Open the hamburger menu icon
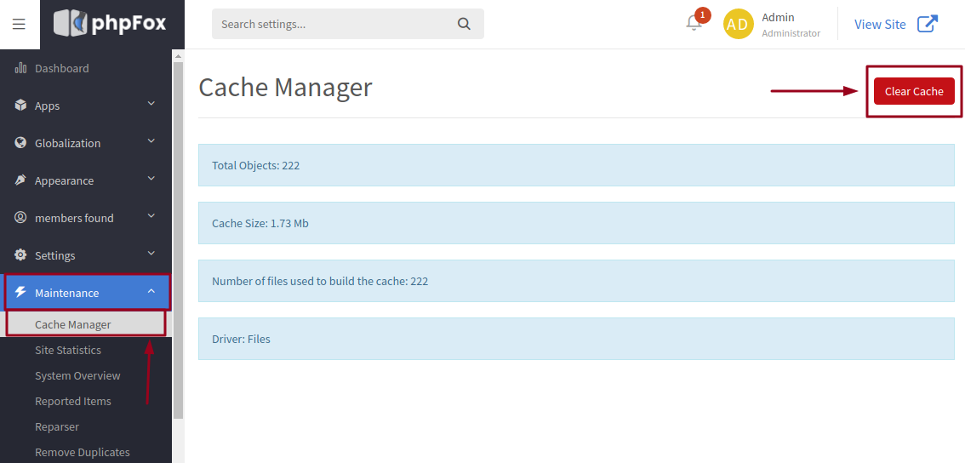Image resolution: width=965 pixels, height=463 pixels. pos(19,24)
